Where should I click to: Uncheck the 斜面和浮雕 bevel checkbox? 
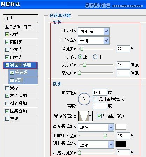7,65
